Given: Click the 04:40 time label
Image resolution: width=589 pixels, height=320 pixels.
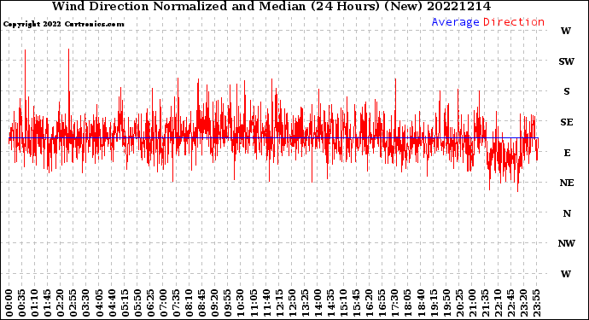Looking at the screenshot, I should pos(112,303).
